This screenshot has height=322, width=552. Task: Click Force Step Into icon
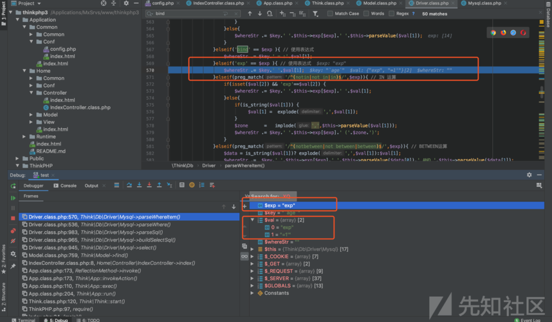(x=149, y=185)
